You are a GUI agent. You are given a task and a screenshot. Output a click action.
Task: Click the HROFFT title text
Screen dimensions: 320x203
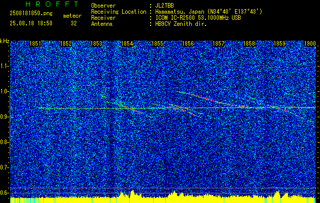pyautogui.click(x=52, y=4)
